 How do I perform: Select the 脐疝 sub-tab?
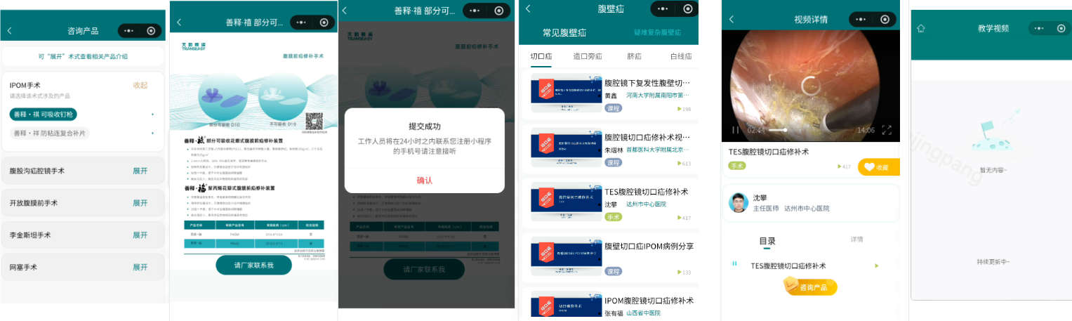[x=635, y=57]
